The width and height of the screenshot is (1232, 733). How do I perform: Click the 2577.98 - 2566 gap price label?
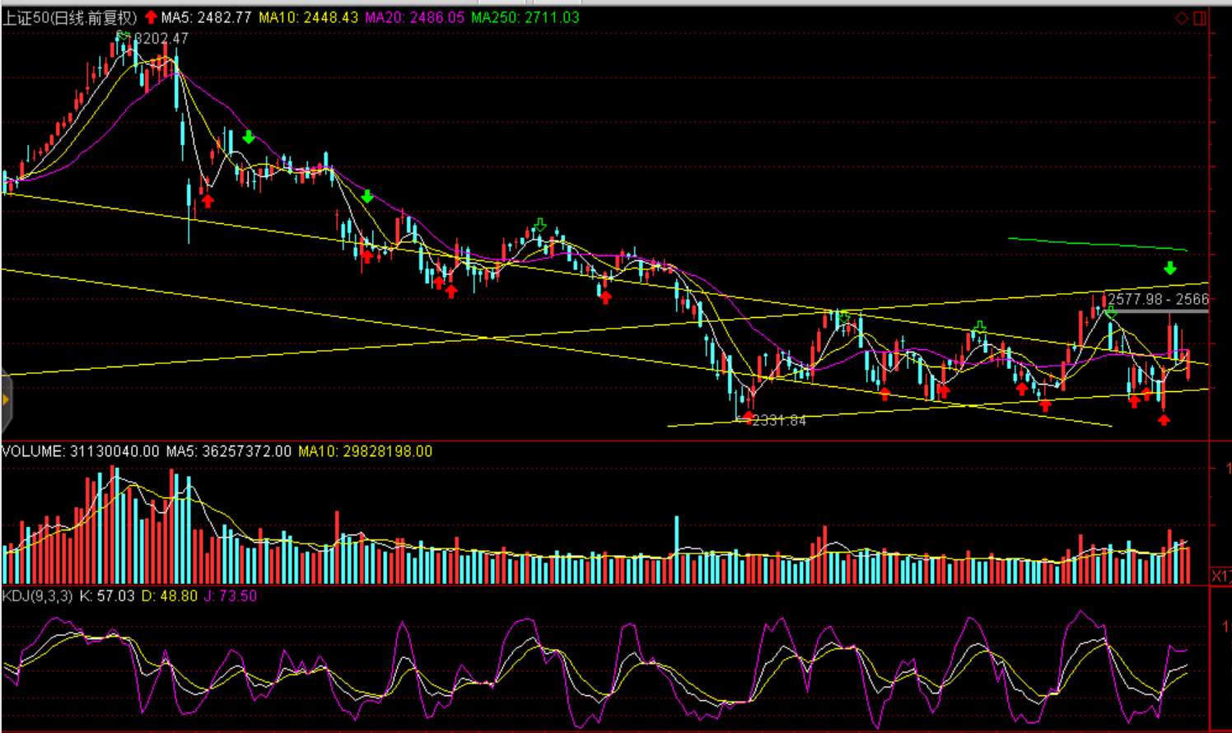coord(1157,300)
